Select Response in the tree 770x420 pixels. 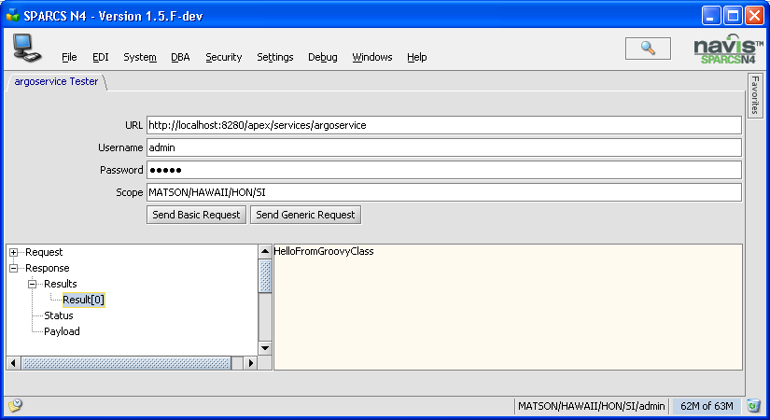point(48,268)
